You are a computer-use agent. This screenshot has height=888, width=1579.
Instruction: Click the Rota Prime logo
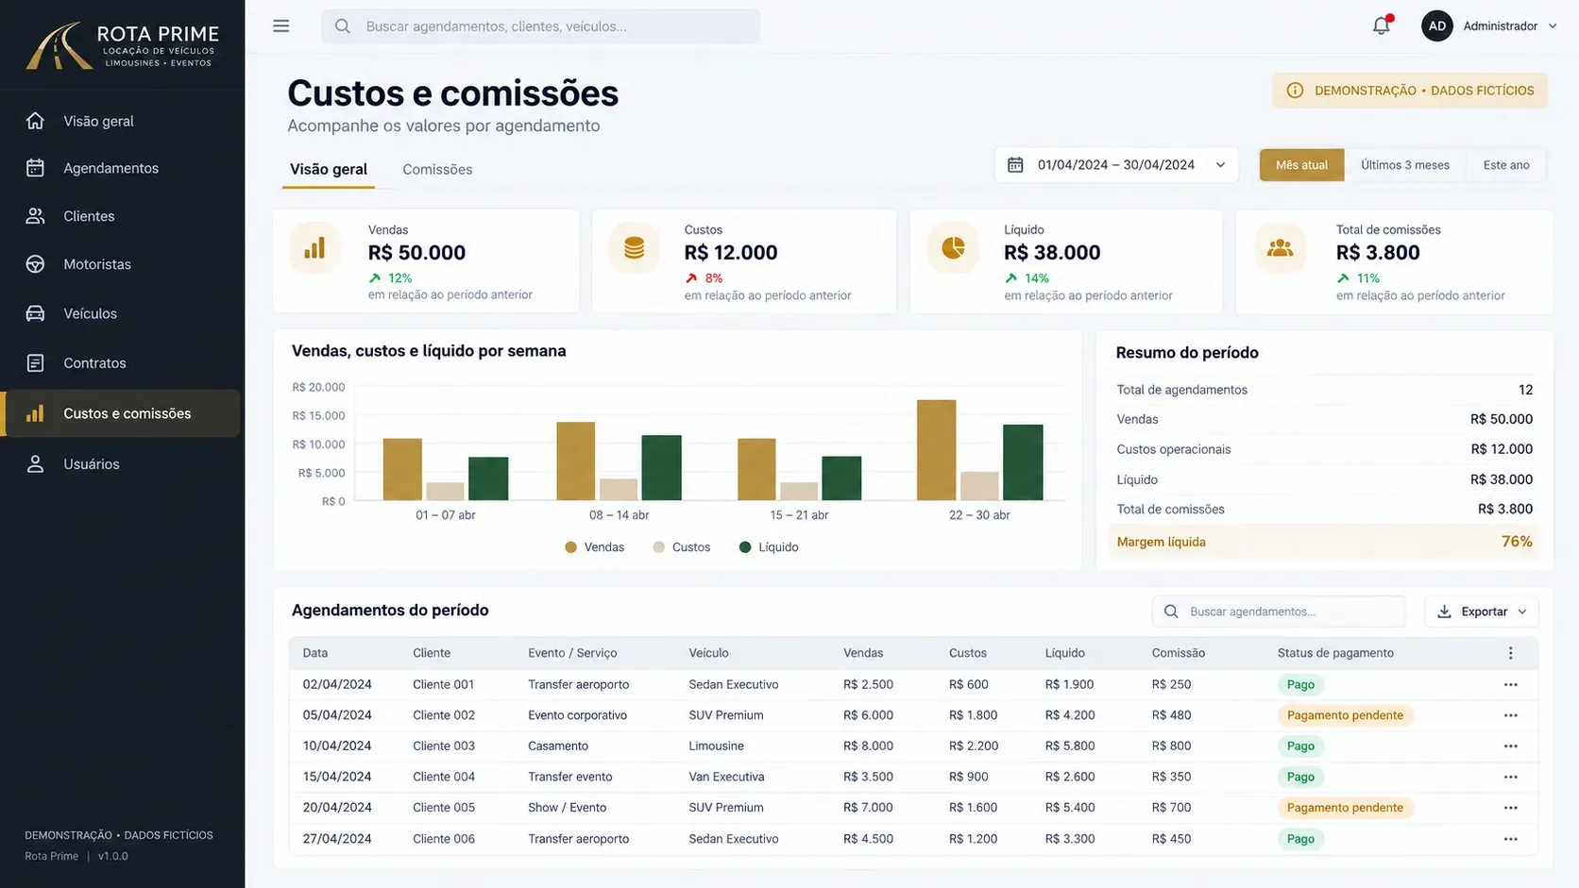[x=122, y=45]
